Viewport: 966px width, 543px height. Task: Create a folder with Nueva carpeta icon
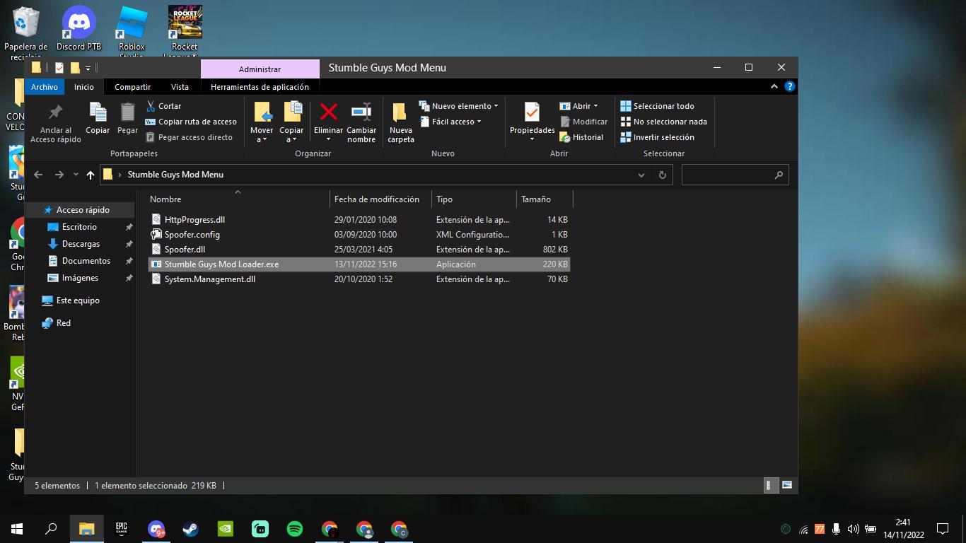pos(400,113)
